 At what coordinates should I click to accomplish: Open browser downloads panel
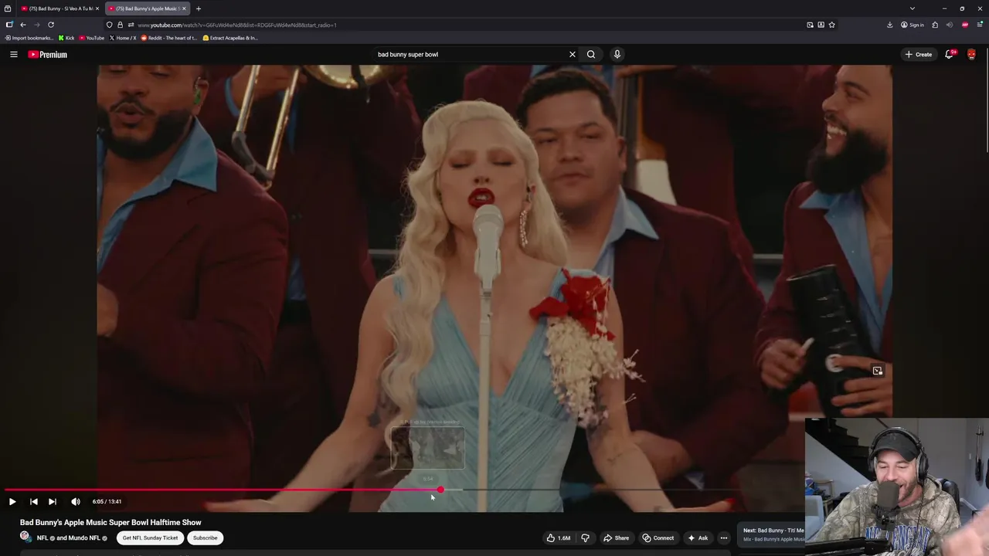coord(889,25)
